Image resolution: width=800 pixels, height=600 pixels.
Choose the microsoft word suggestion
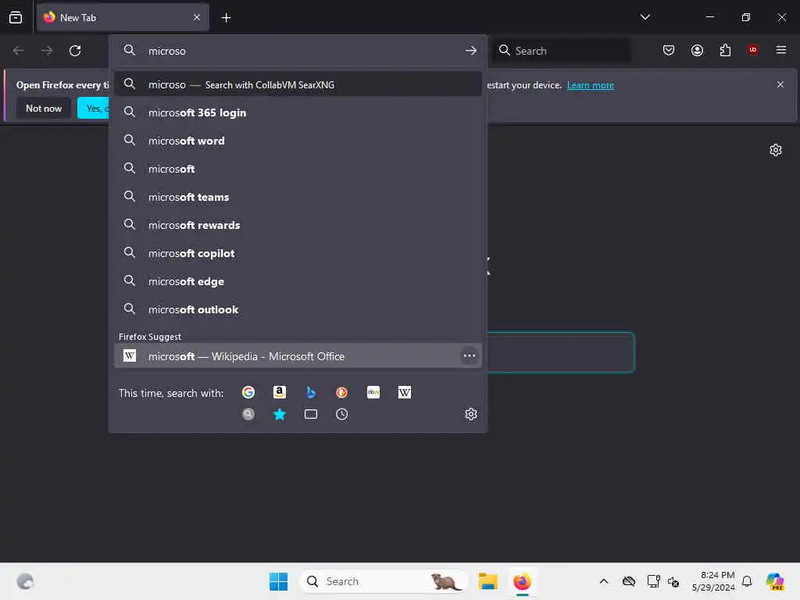[298, 141]
